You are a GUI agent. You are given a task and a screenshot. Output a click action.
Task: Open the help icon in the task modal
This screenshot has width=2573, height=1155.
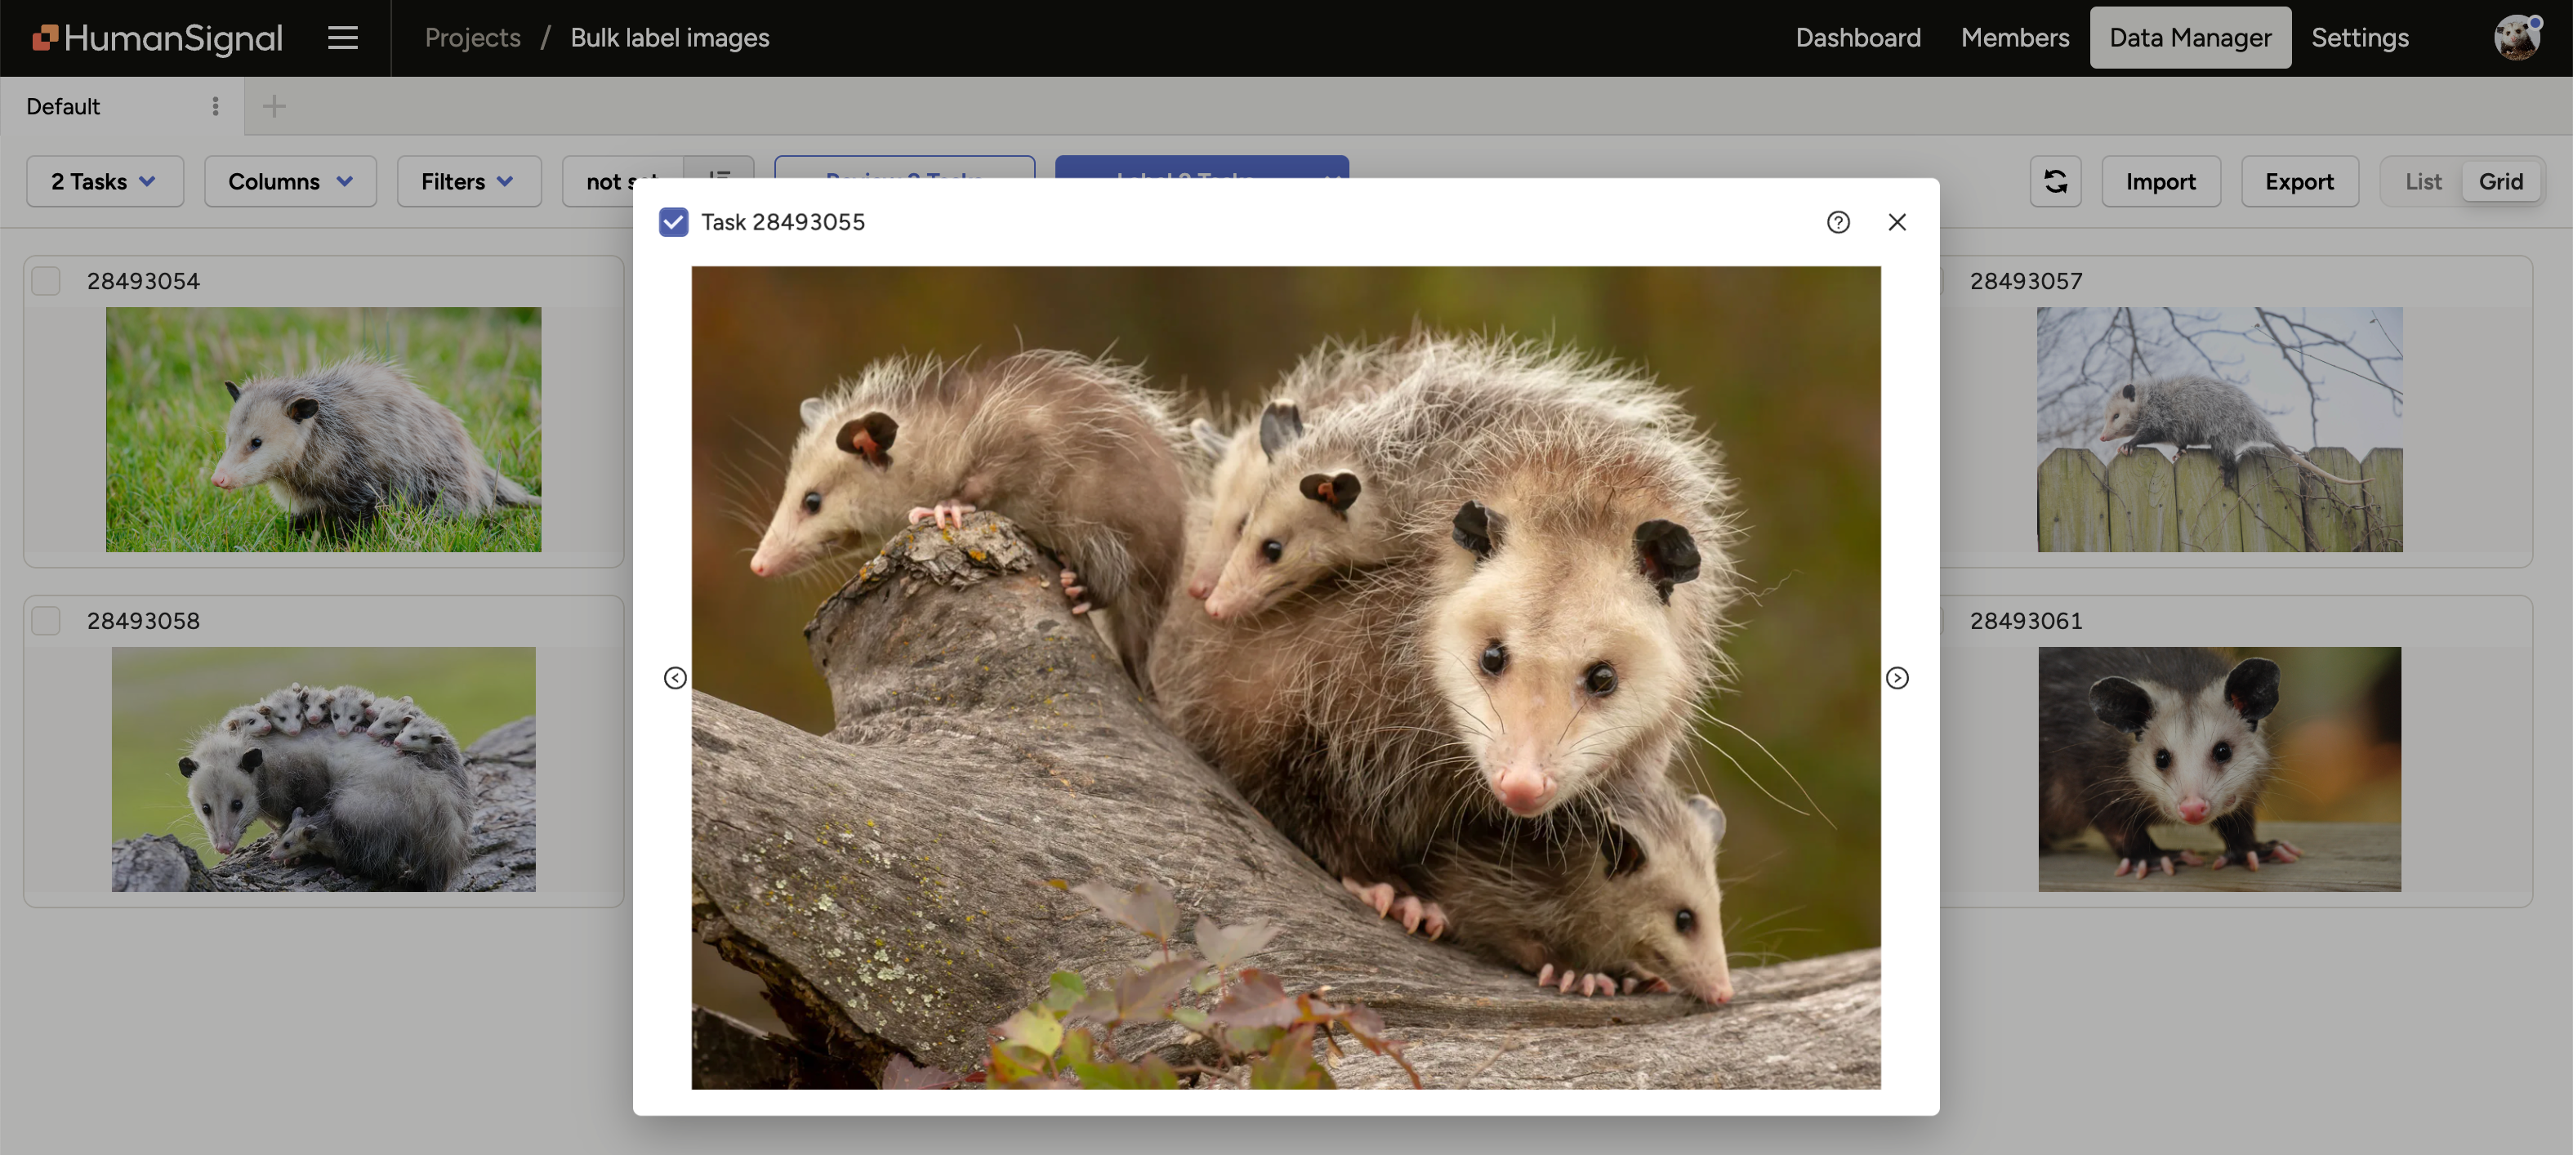[x=1838, y=222]
